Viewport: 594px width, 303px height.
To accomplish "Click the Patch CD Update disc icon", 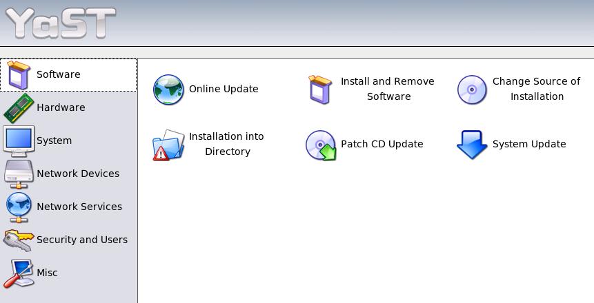I will (x=321, y=145).
